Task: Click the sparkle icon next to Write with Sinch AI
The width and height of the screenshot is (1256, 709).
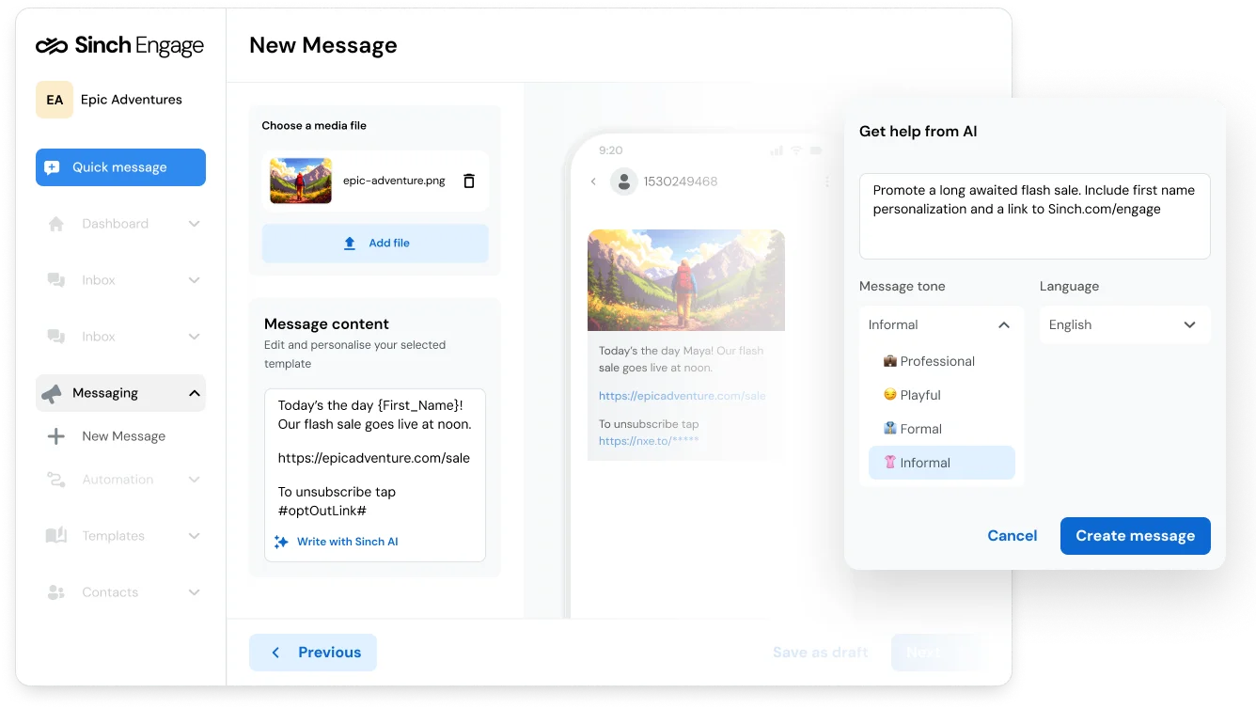Action: click(x=281, y=541)
